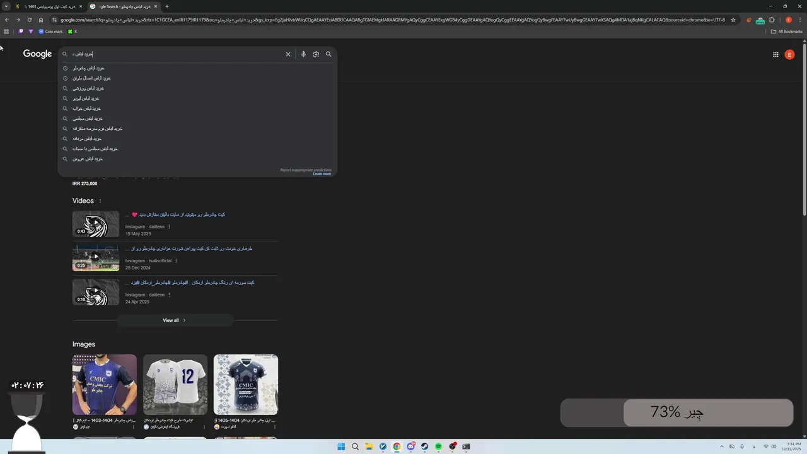This screenshot has height=454, width=807.
Task: Open Spotify from the taskbar
Action: [x=438, y=446]
